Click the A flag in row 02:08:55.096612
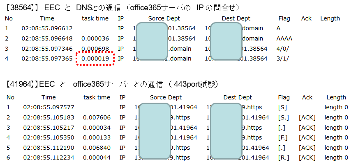 point(278,28)
